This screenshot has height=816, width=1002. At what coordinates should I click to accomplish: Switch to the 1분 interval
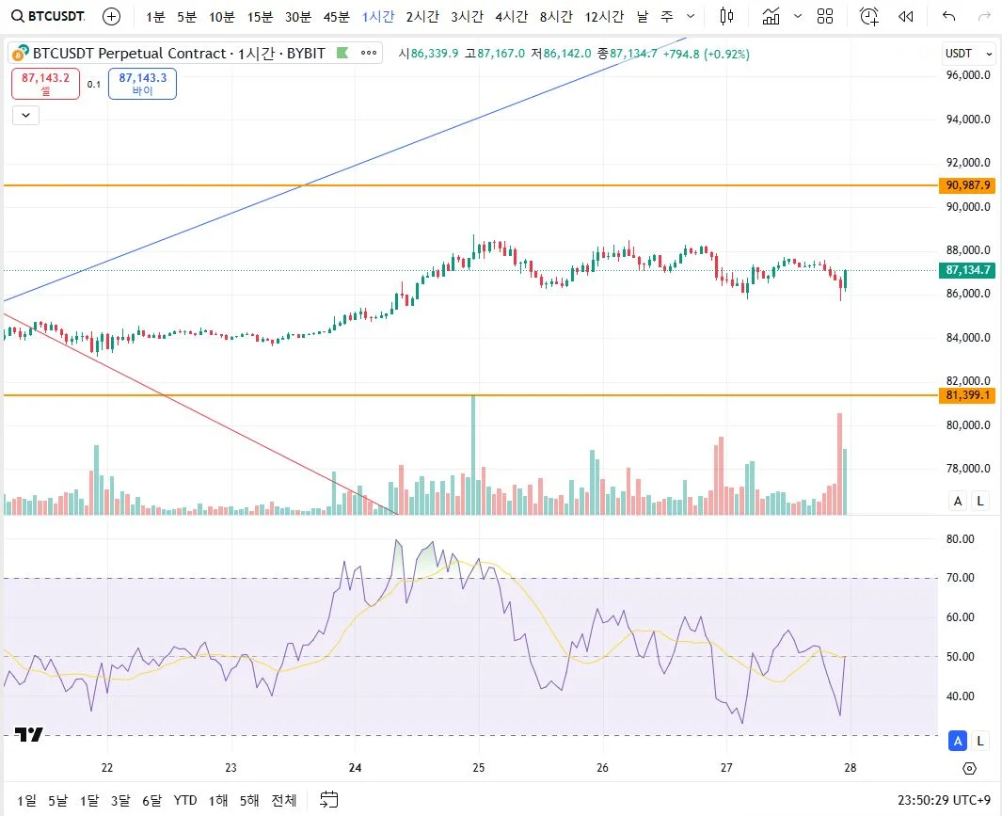[155, 17]
